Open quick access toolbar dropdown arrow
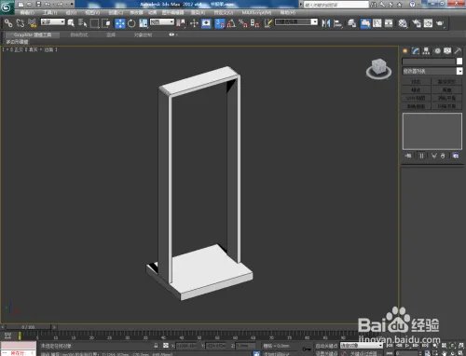The image size is (466, 356). 73,4
